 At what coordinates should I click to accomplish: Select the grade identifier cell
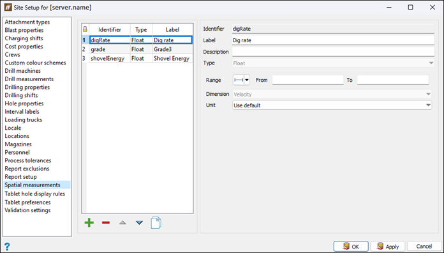click(x=110, y=49)
